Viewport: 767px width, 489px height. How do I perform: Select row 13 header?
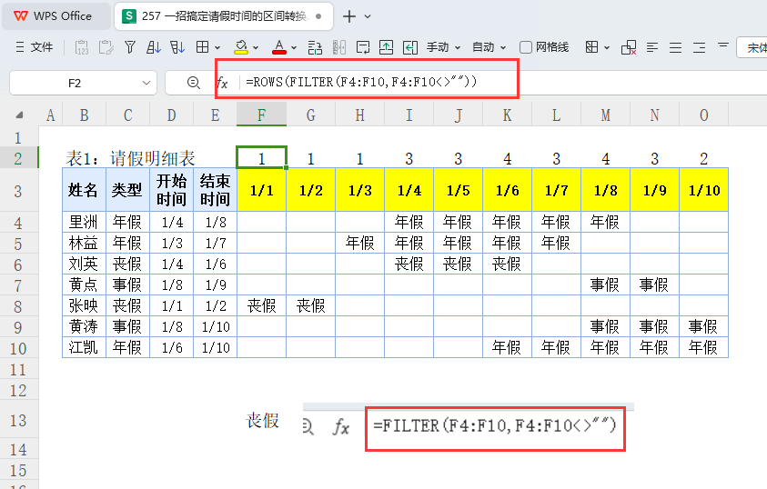(x=18, y=420)
